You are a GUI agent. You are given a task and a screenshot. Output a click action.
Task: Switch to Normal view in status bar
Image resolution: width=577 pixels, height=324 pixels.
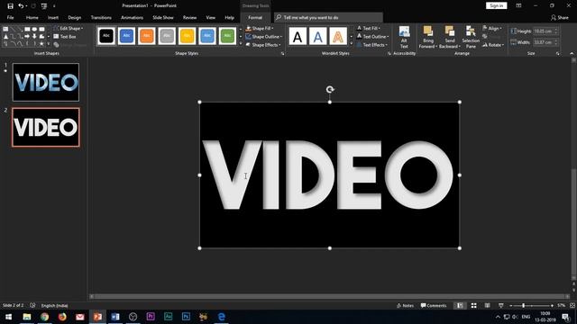pyautogui.click(x=460, y=305)
